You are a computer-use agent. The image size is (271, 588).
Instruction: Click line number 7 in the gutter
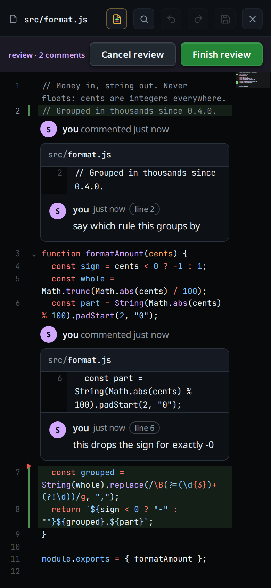pos(18,472)
